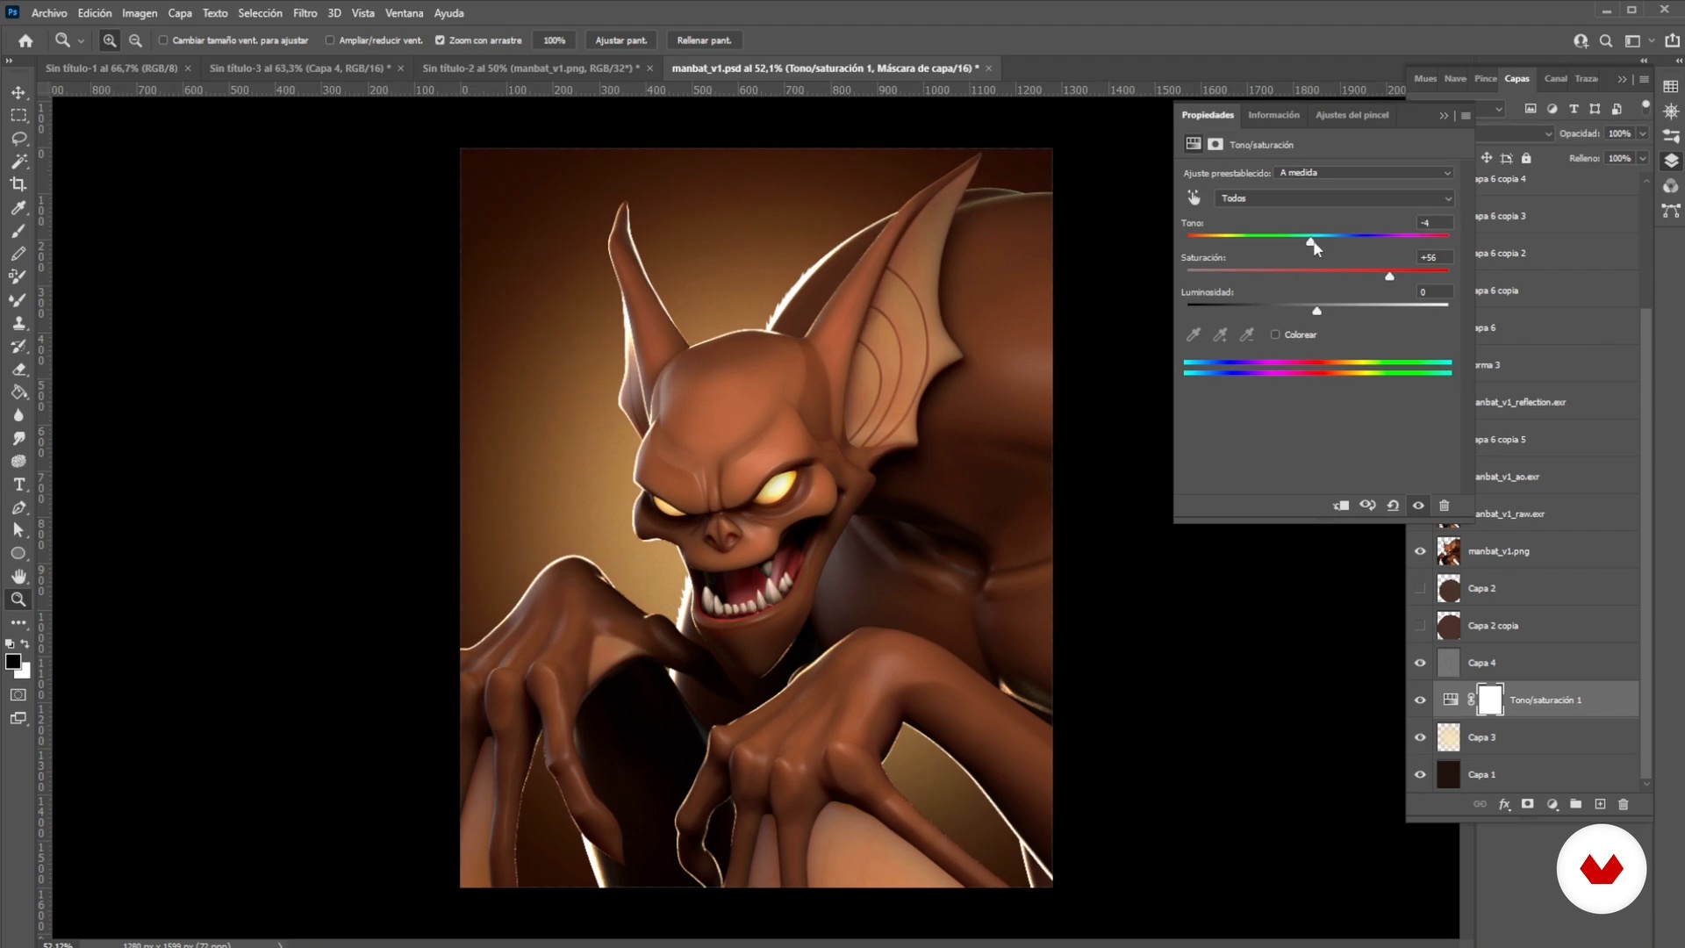Image resolution: width=1685 pixels, height=948 pixels.
Task: Open Layers panel options menu
Action: click(x=1644, y=79)
